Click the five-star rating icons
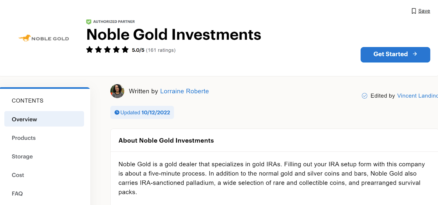Screen dimensions: 438x205 coord(107,50)
